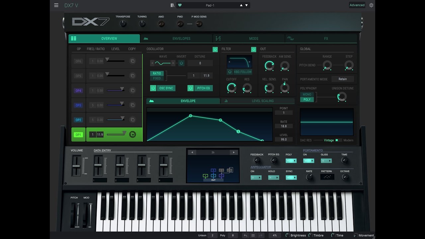Select next oscillator waveform arrow
This screenshot has width=425, height=239.
(x=173, y=63)
